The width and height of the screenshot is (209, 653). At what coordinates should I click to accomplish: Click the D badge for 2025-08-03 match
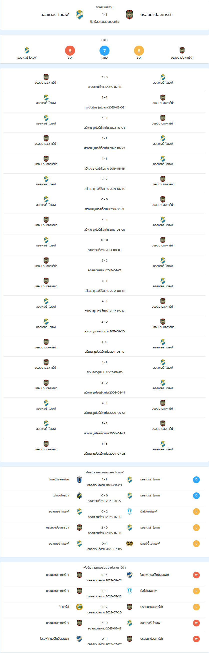pos(196,480)
